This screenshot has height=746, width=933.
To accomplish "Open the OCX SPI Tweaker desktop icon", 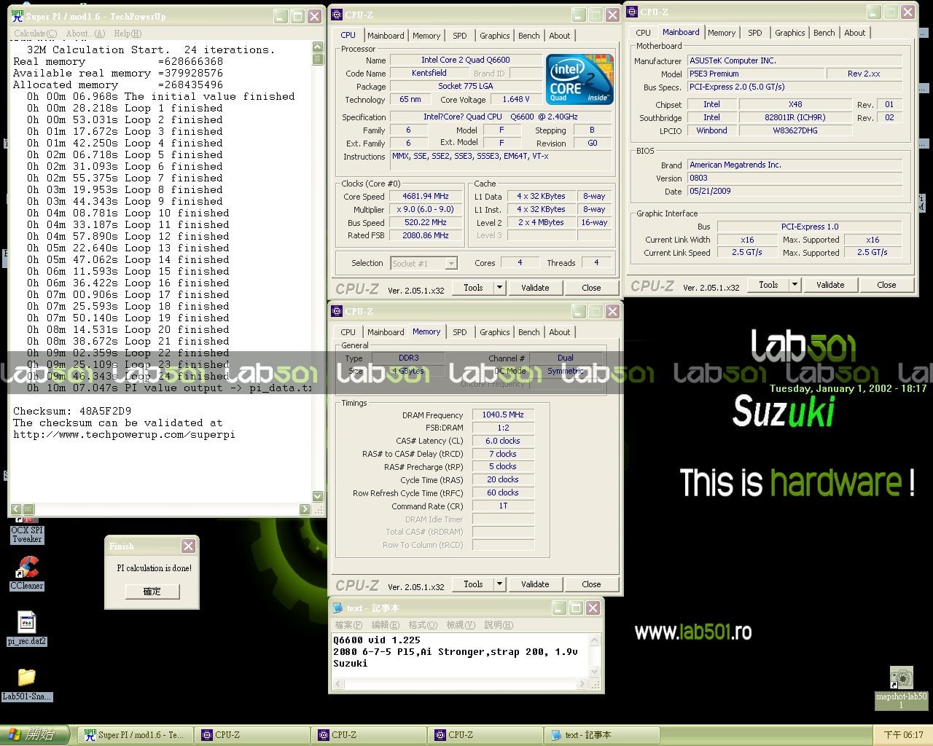I will (x=27, y=530).
